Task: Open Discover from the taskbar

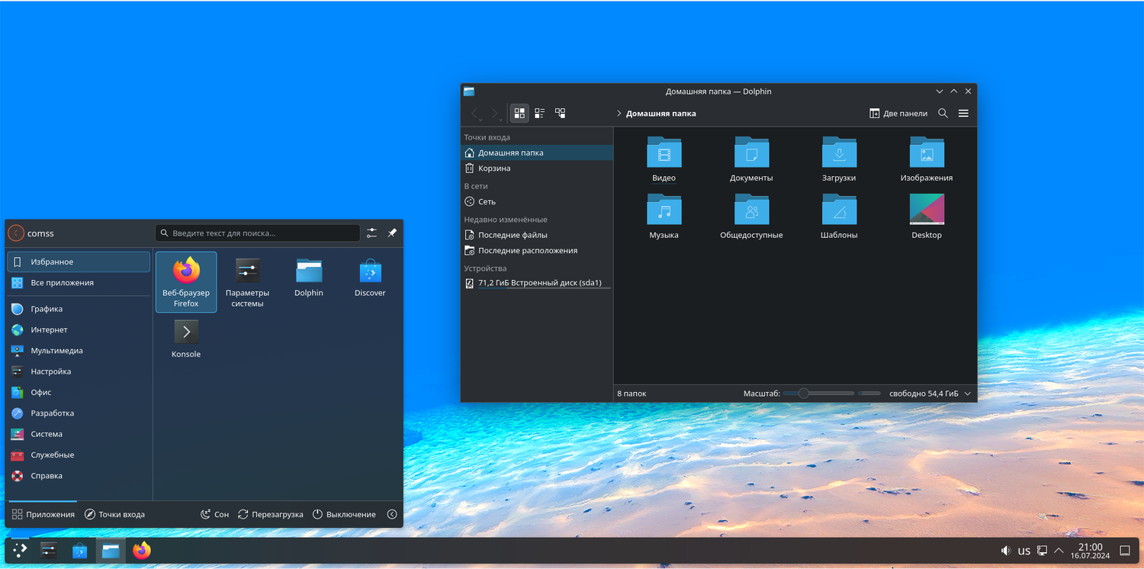Action: (80, 551)
